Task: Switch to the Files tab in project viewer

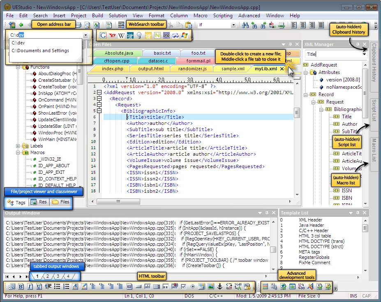Action: click(61, 202)
